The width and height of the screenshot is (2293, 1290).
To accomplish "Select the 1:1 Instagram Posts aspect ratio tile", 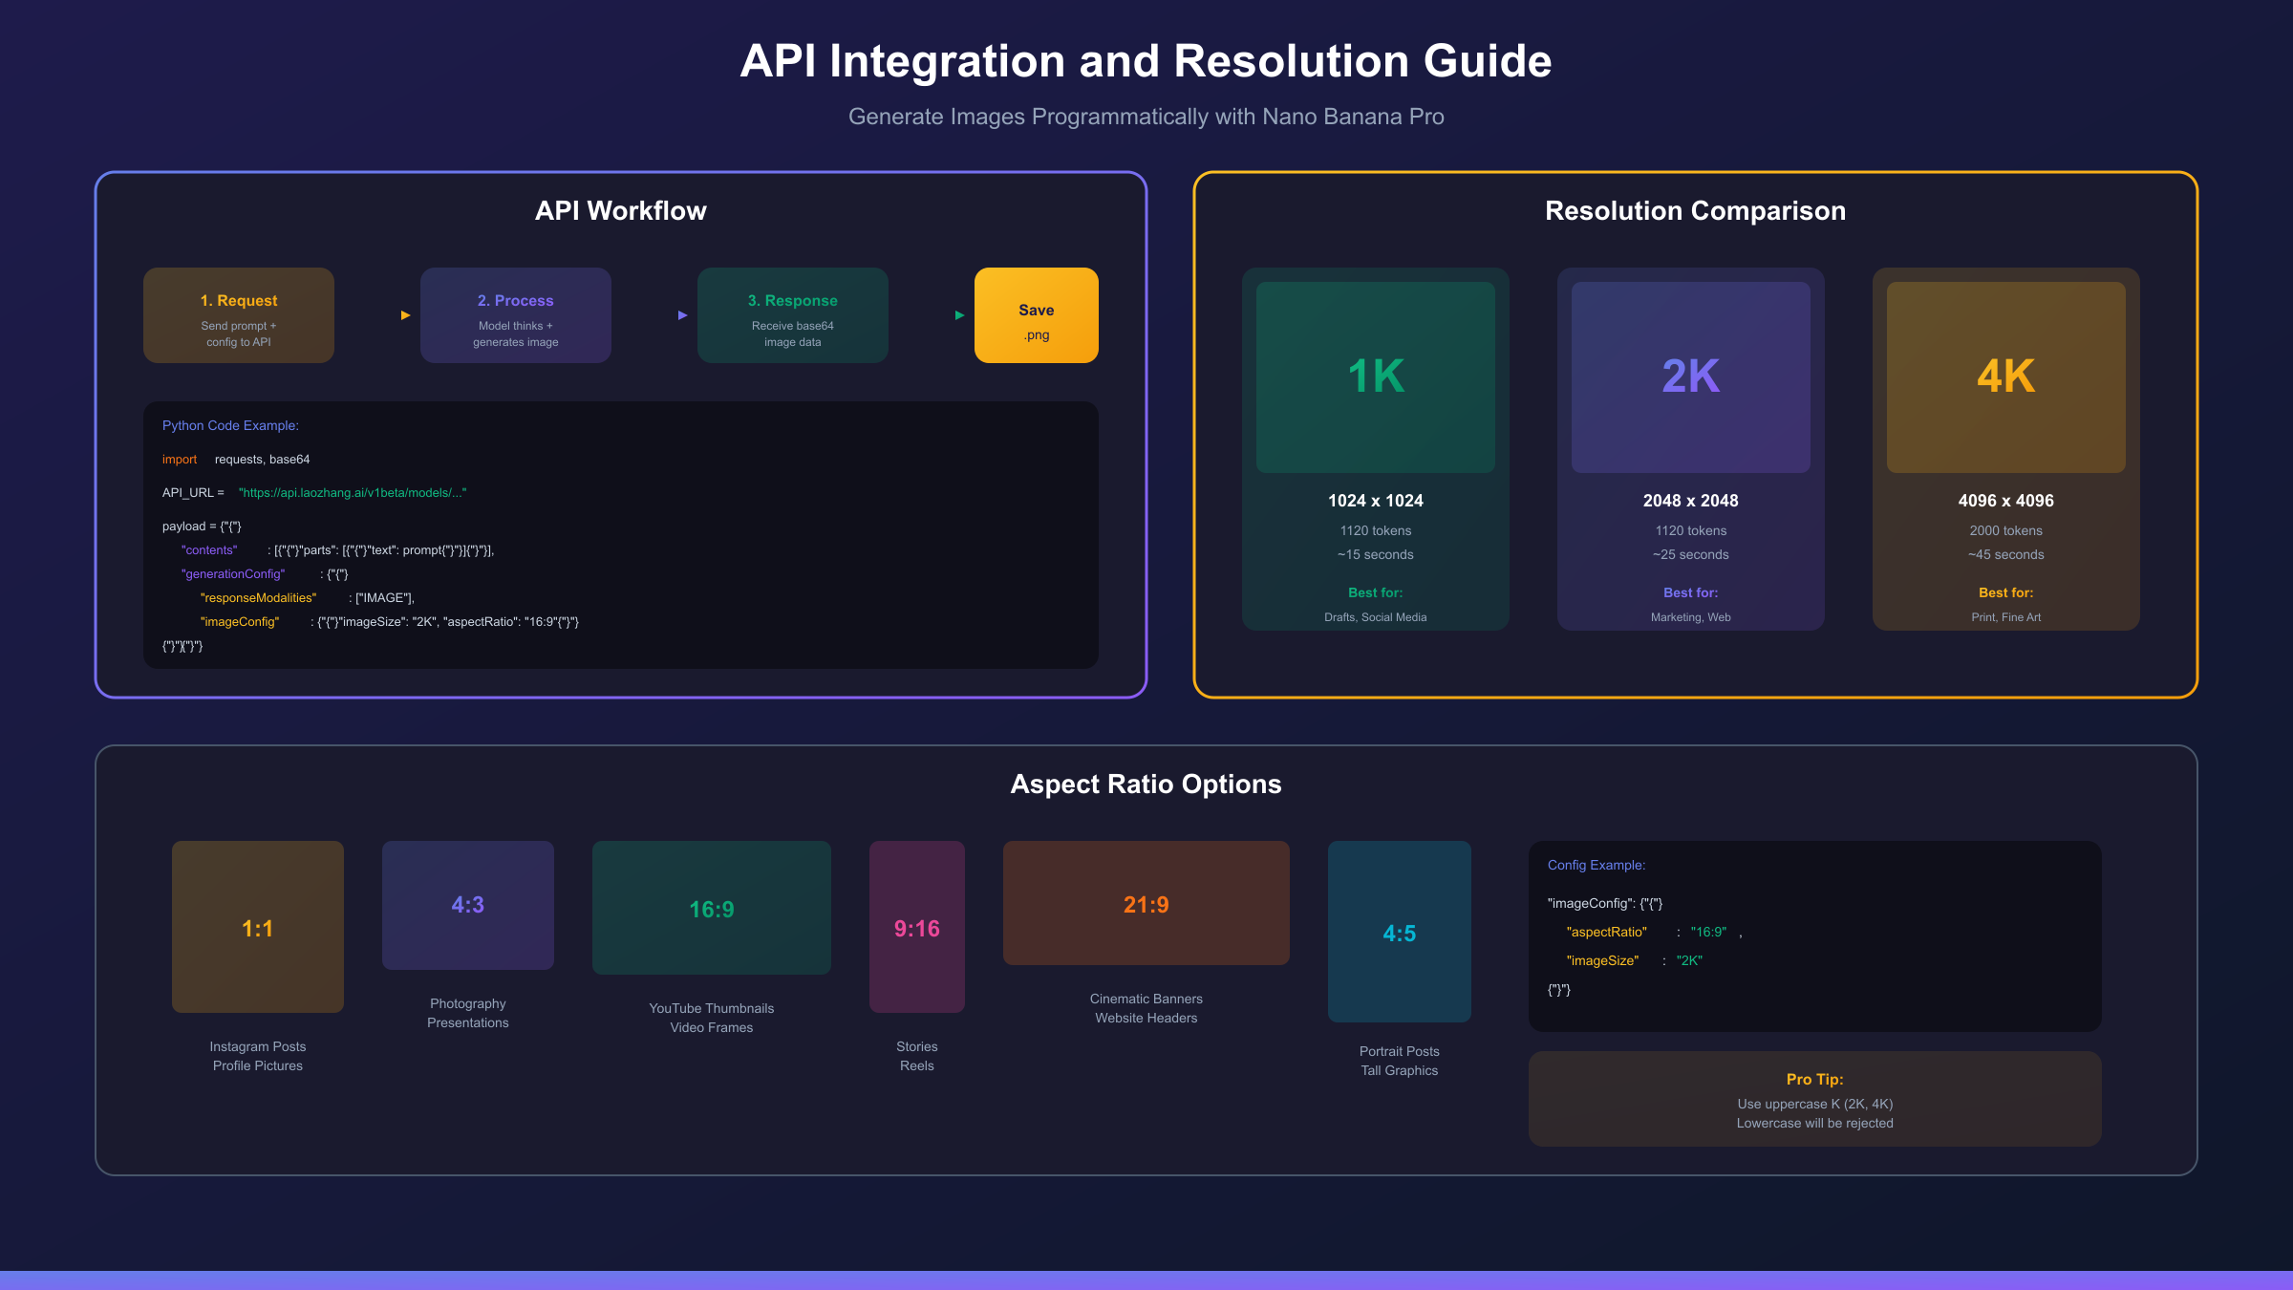I will pyautogui.click(x=257, y=926).
